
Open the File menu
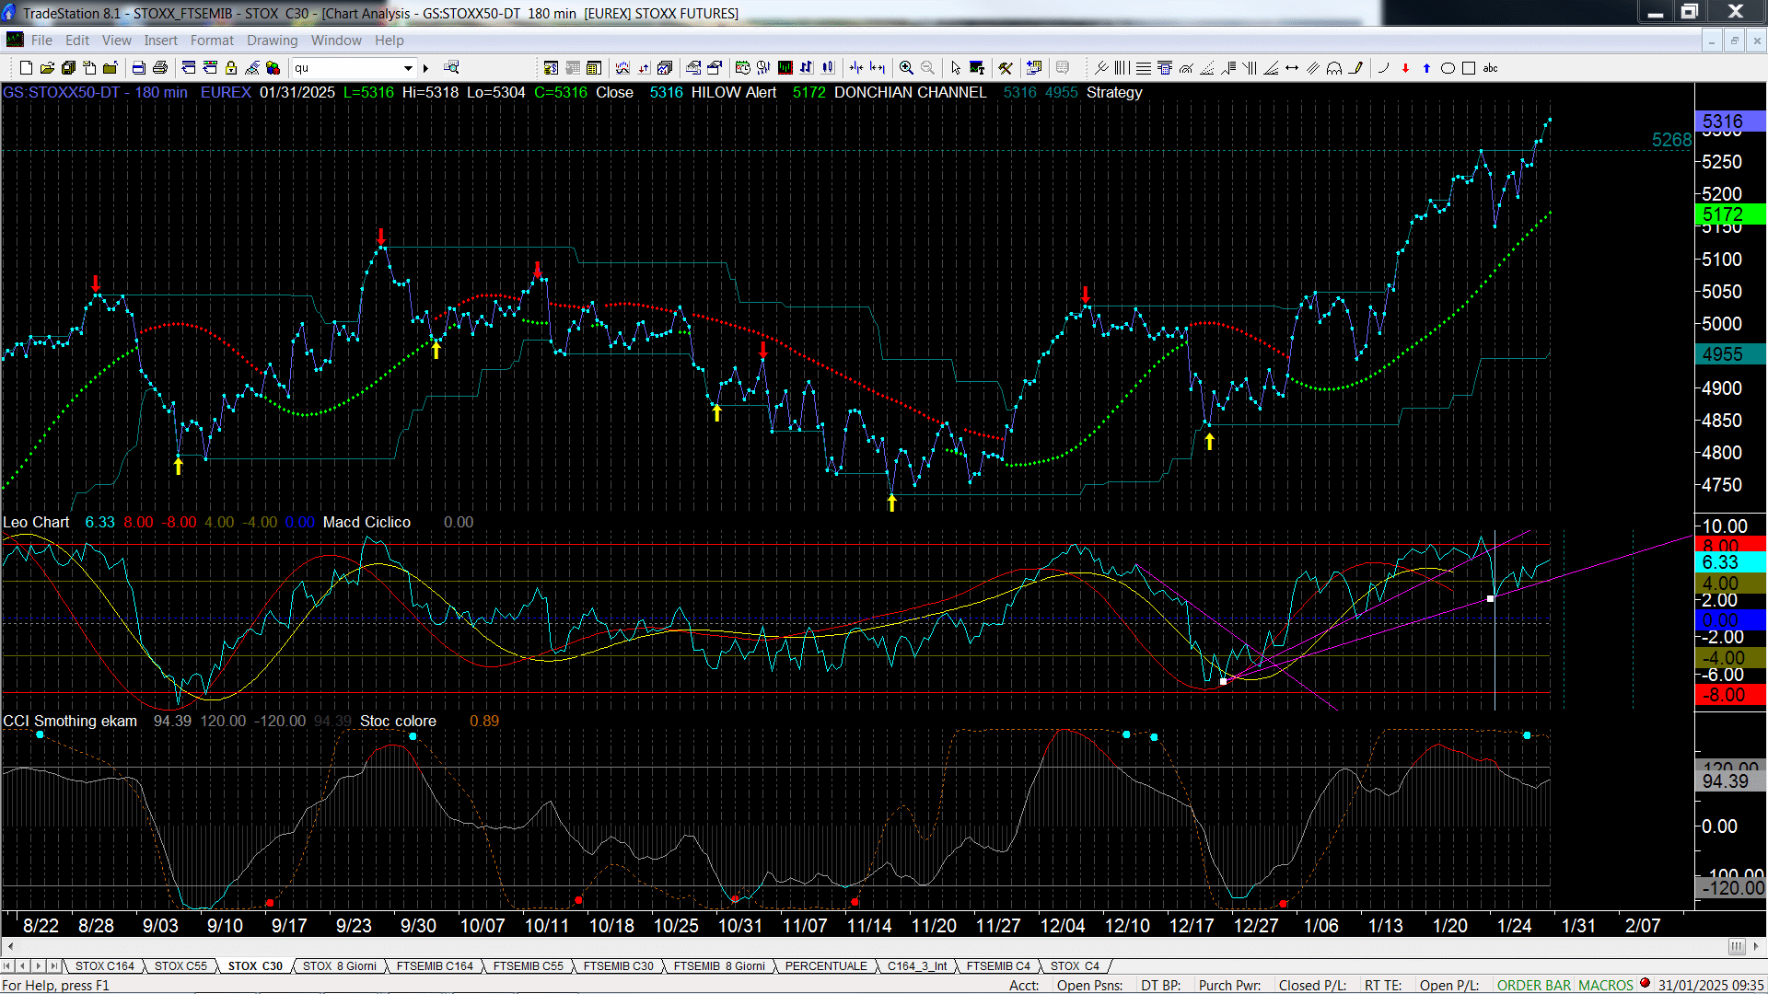click(41, 40)
